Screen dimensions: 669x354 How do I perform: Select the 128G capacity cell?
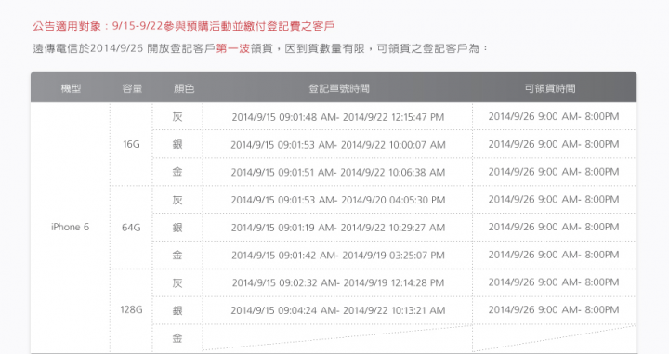(131, 309)
